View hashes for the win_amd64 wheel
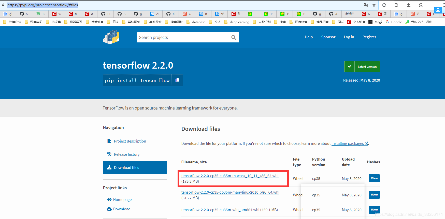Image resolution: width=445 pixels, height=219 pixels. [x=374, y=210]
